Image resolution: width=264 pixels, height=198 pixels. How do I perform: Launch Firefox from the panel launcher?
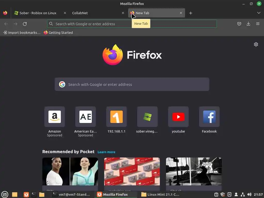tap(26, 194)
